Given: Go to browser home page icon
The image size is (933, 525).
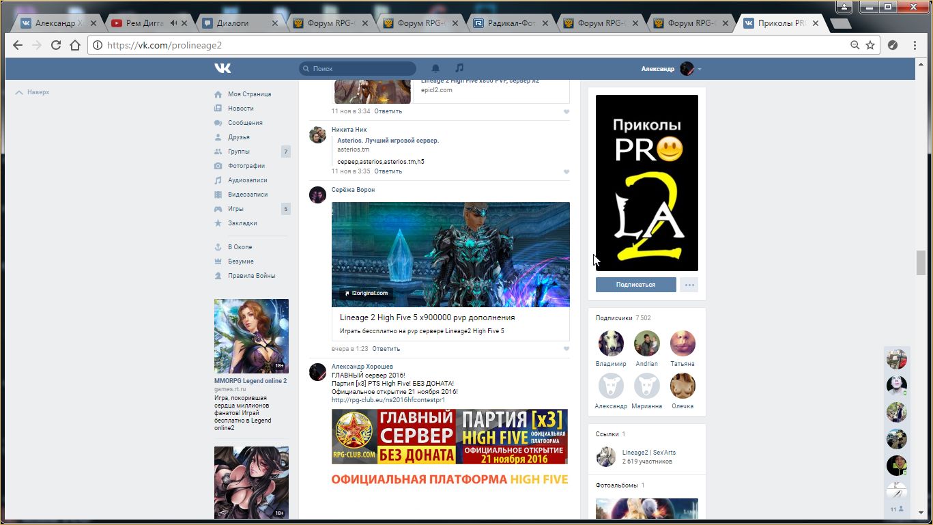Looking at the screenshot, I should point(75,45).
